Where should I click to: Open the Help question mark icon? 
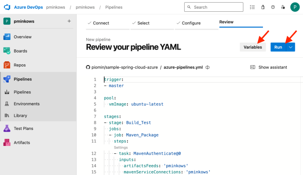point(273,7)
